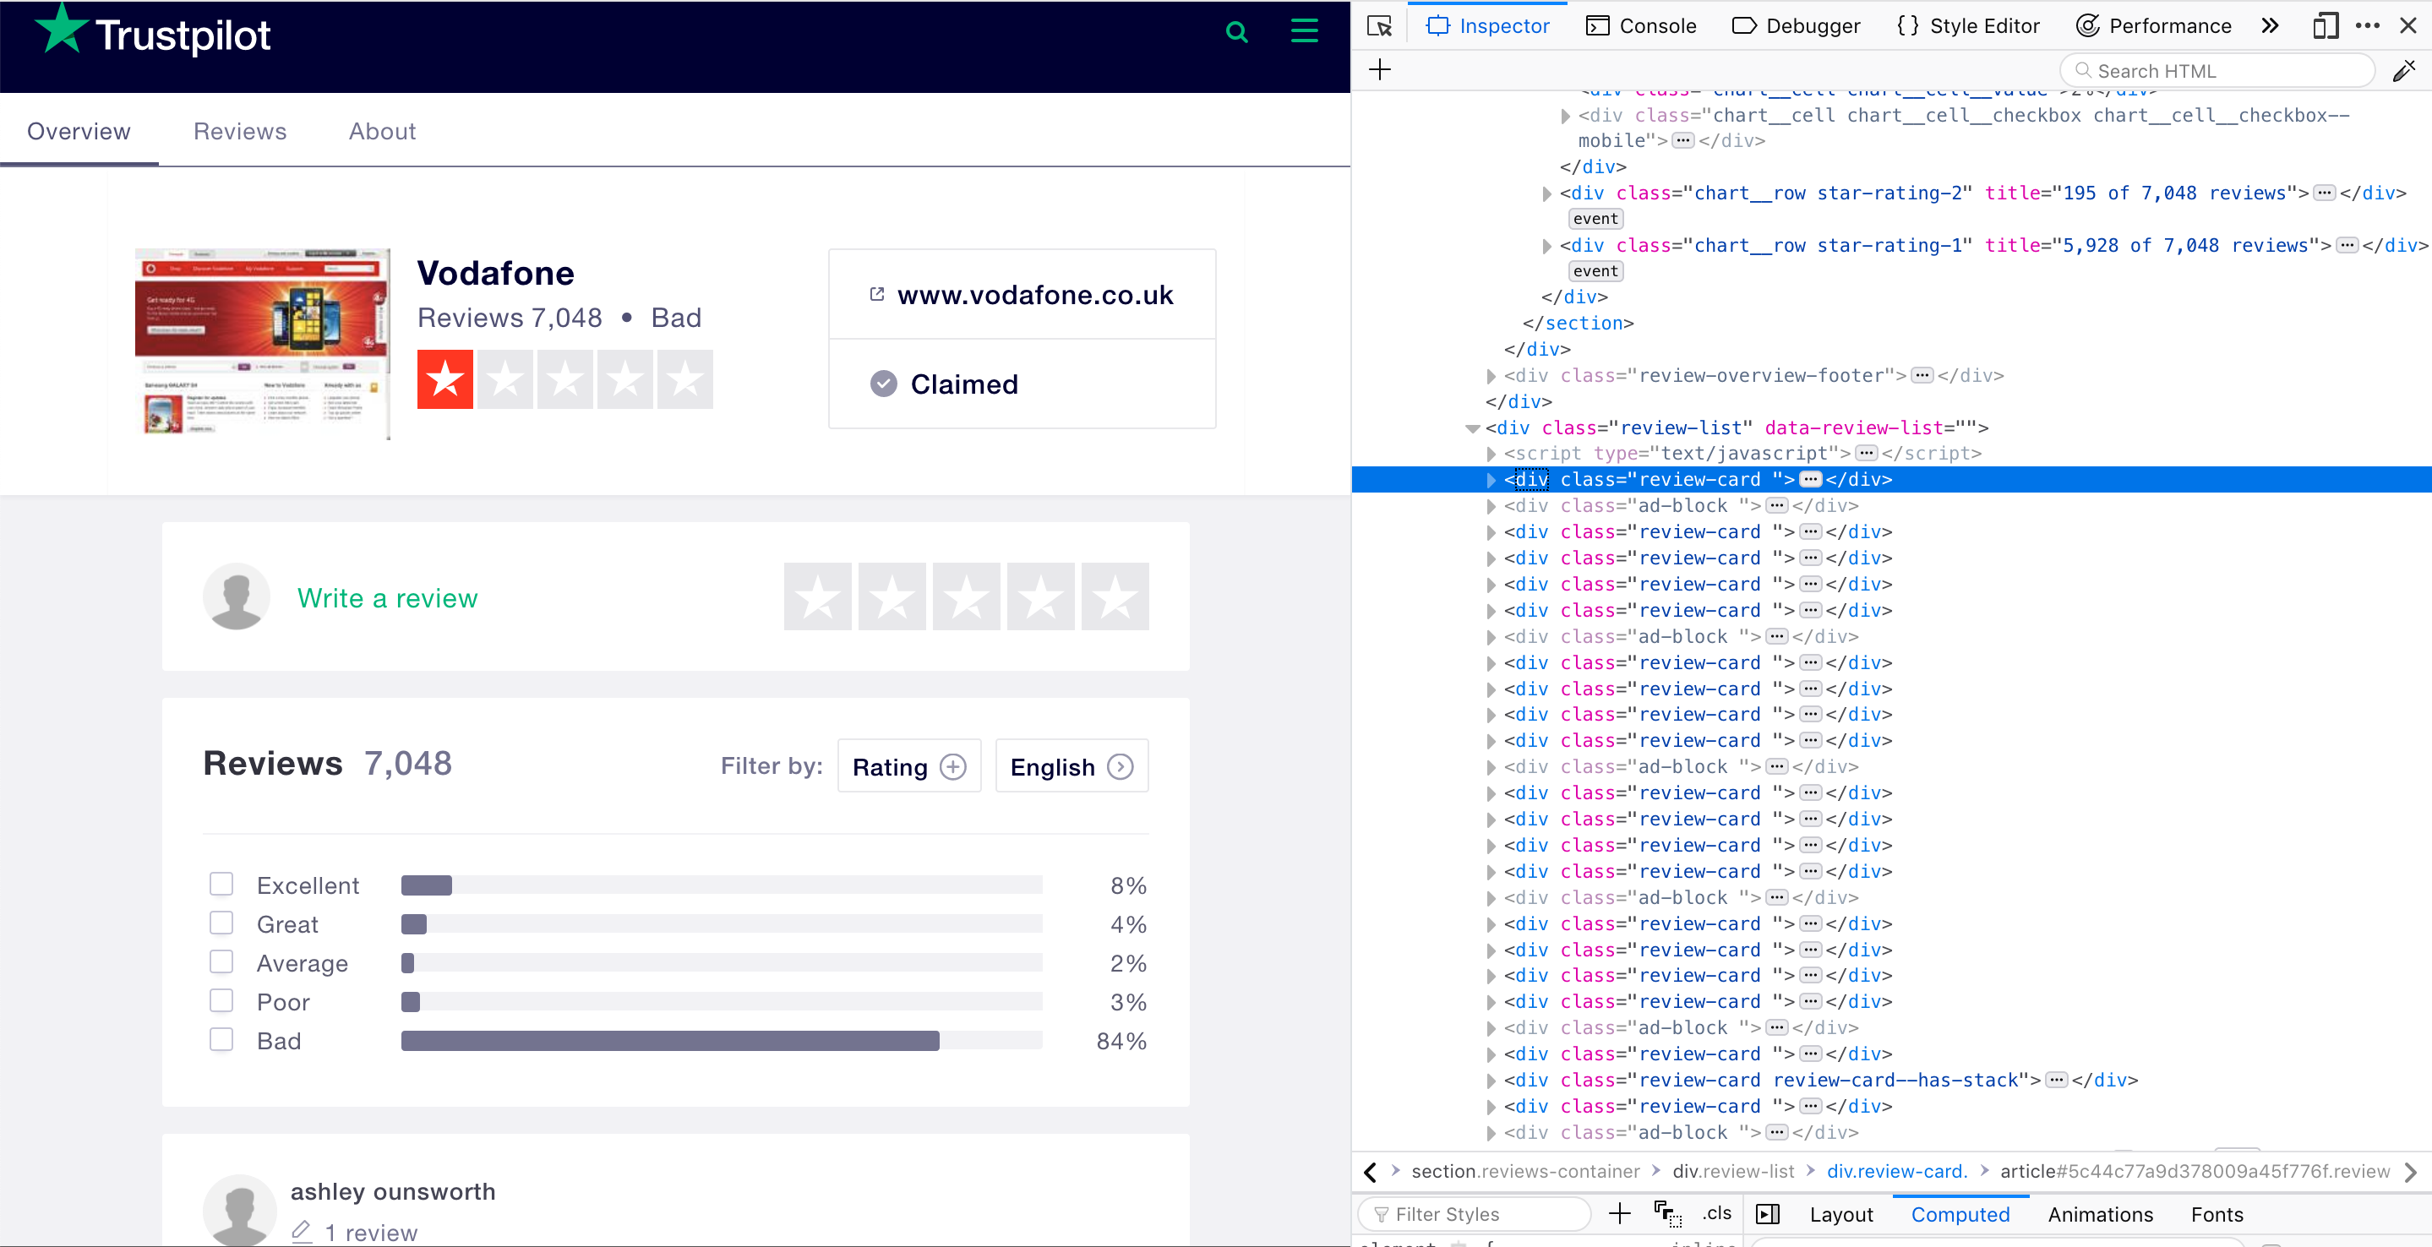Viewport: 2432px width, 1247px height.
Task: Expand the review-overview-footer div node
Action: tap(1491, 376)
